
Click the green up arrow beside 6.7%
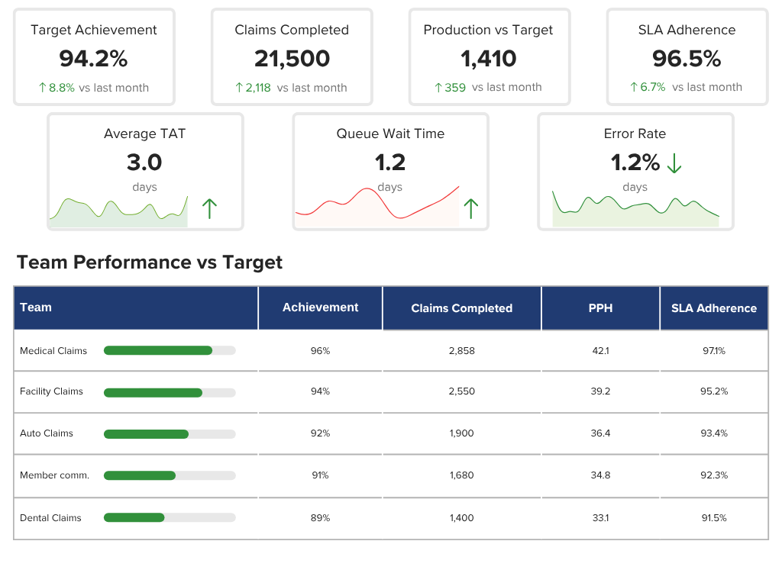(x=634, y=87)
